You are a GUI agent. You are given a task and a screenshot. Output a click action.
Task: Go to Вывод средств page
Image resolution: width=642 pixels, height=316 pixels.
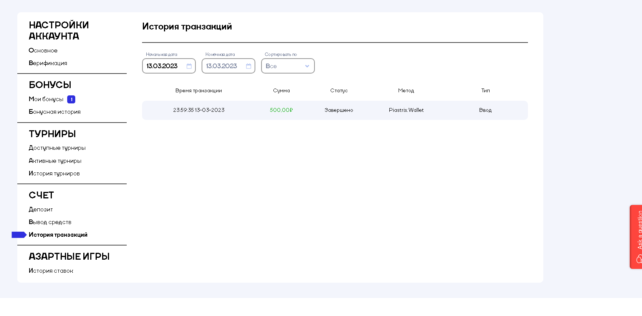point(50,222)
